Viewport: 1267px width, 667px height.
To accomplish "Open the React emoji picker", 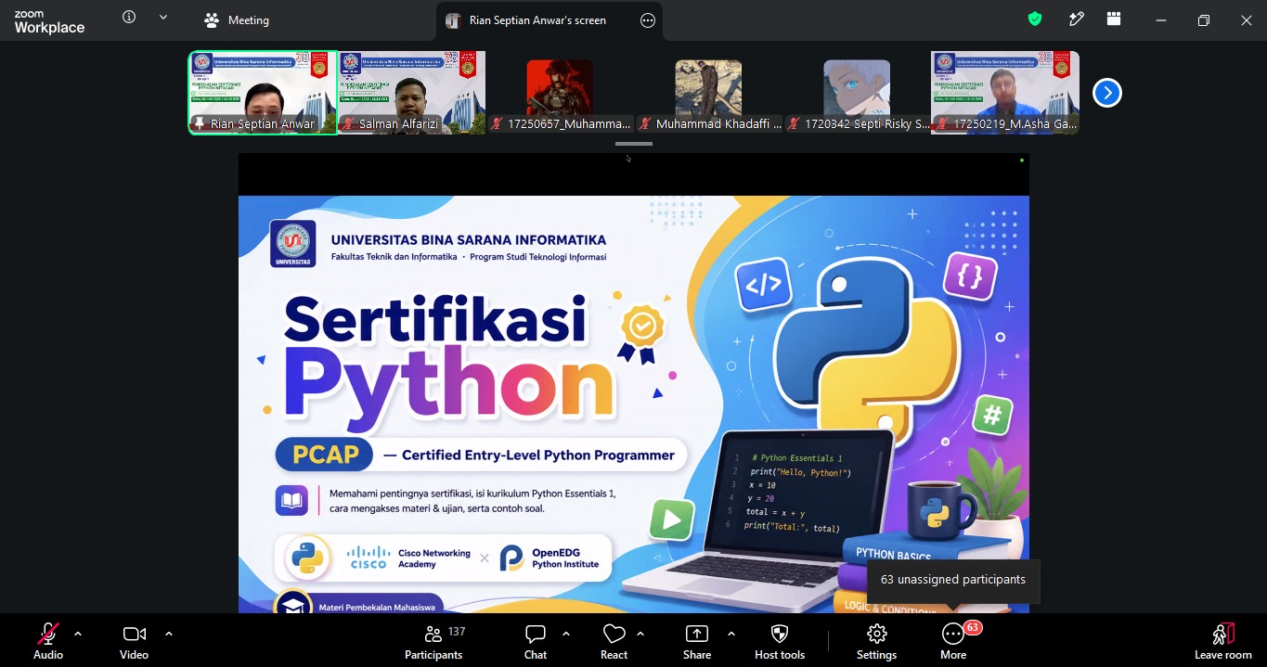I will click(614, 641).
